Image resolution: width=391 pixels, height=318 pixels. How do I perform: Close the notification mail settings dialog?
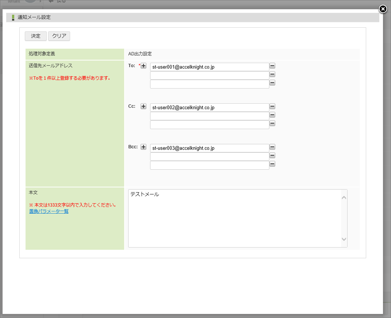click(383, 9)
